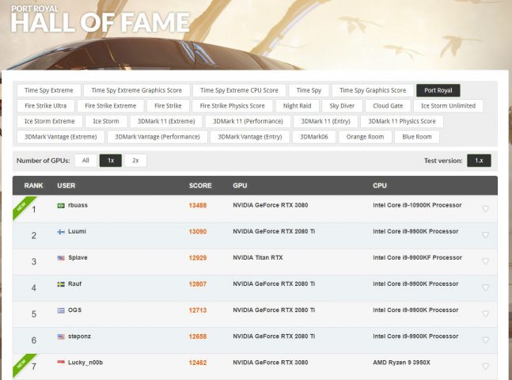Click the flag next to Lucky_n00b
This screenshot has height=380, width=512.
61,363
